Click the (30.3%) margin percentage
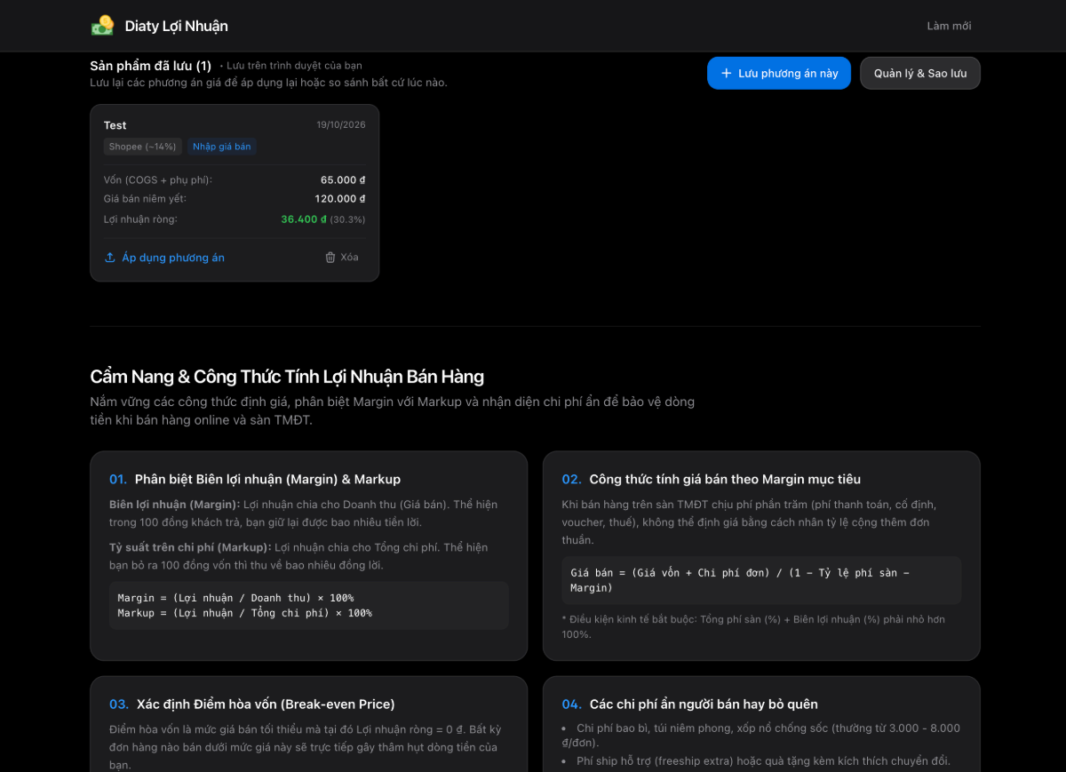Viewport: 1066px width, 772px height. [x=347, y=219]
